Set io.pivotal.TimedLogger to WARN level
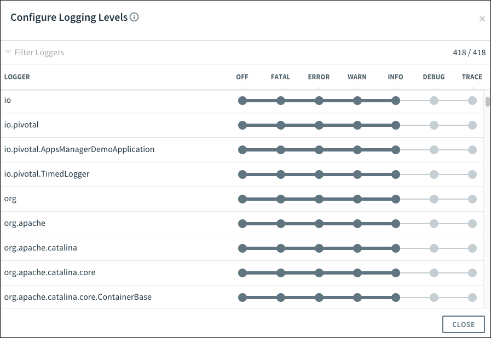 click(x=357, y=174)
